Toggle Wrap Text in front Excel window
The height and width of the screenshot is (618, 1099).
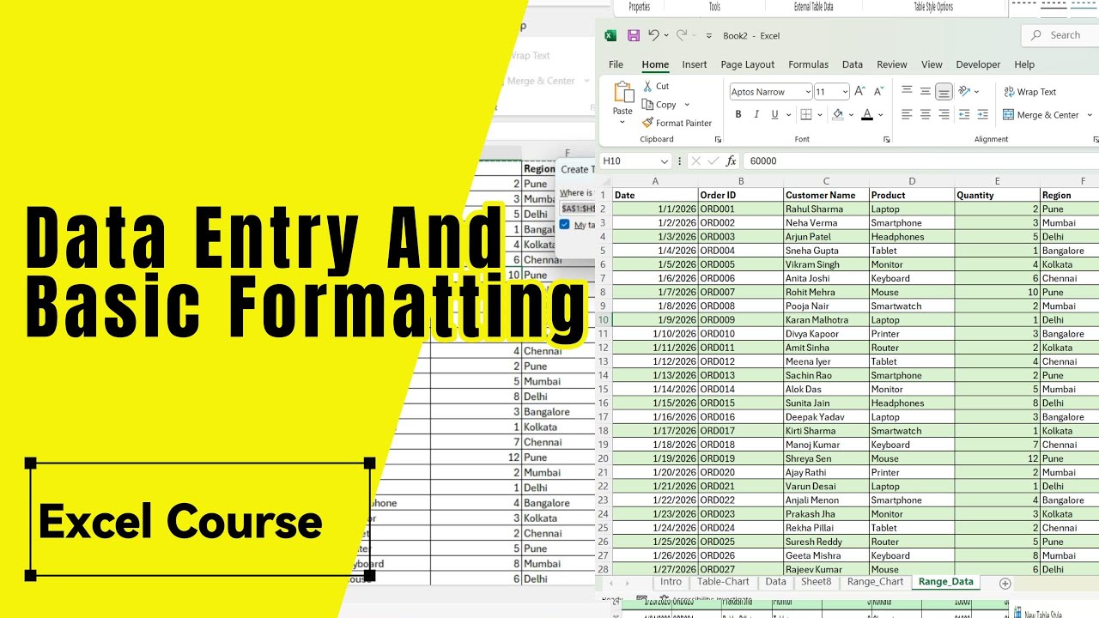(1029, 92)
